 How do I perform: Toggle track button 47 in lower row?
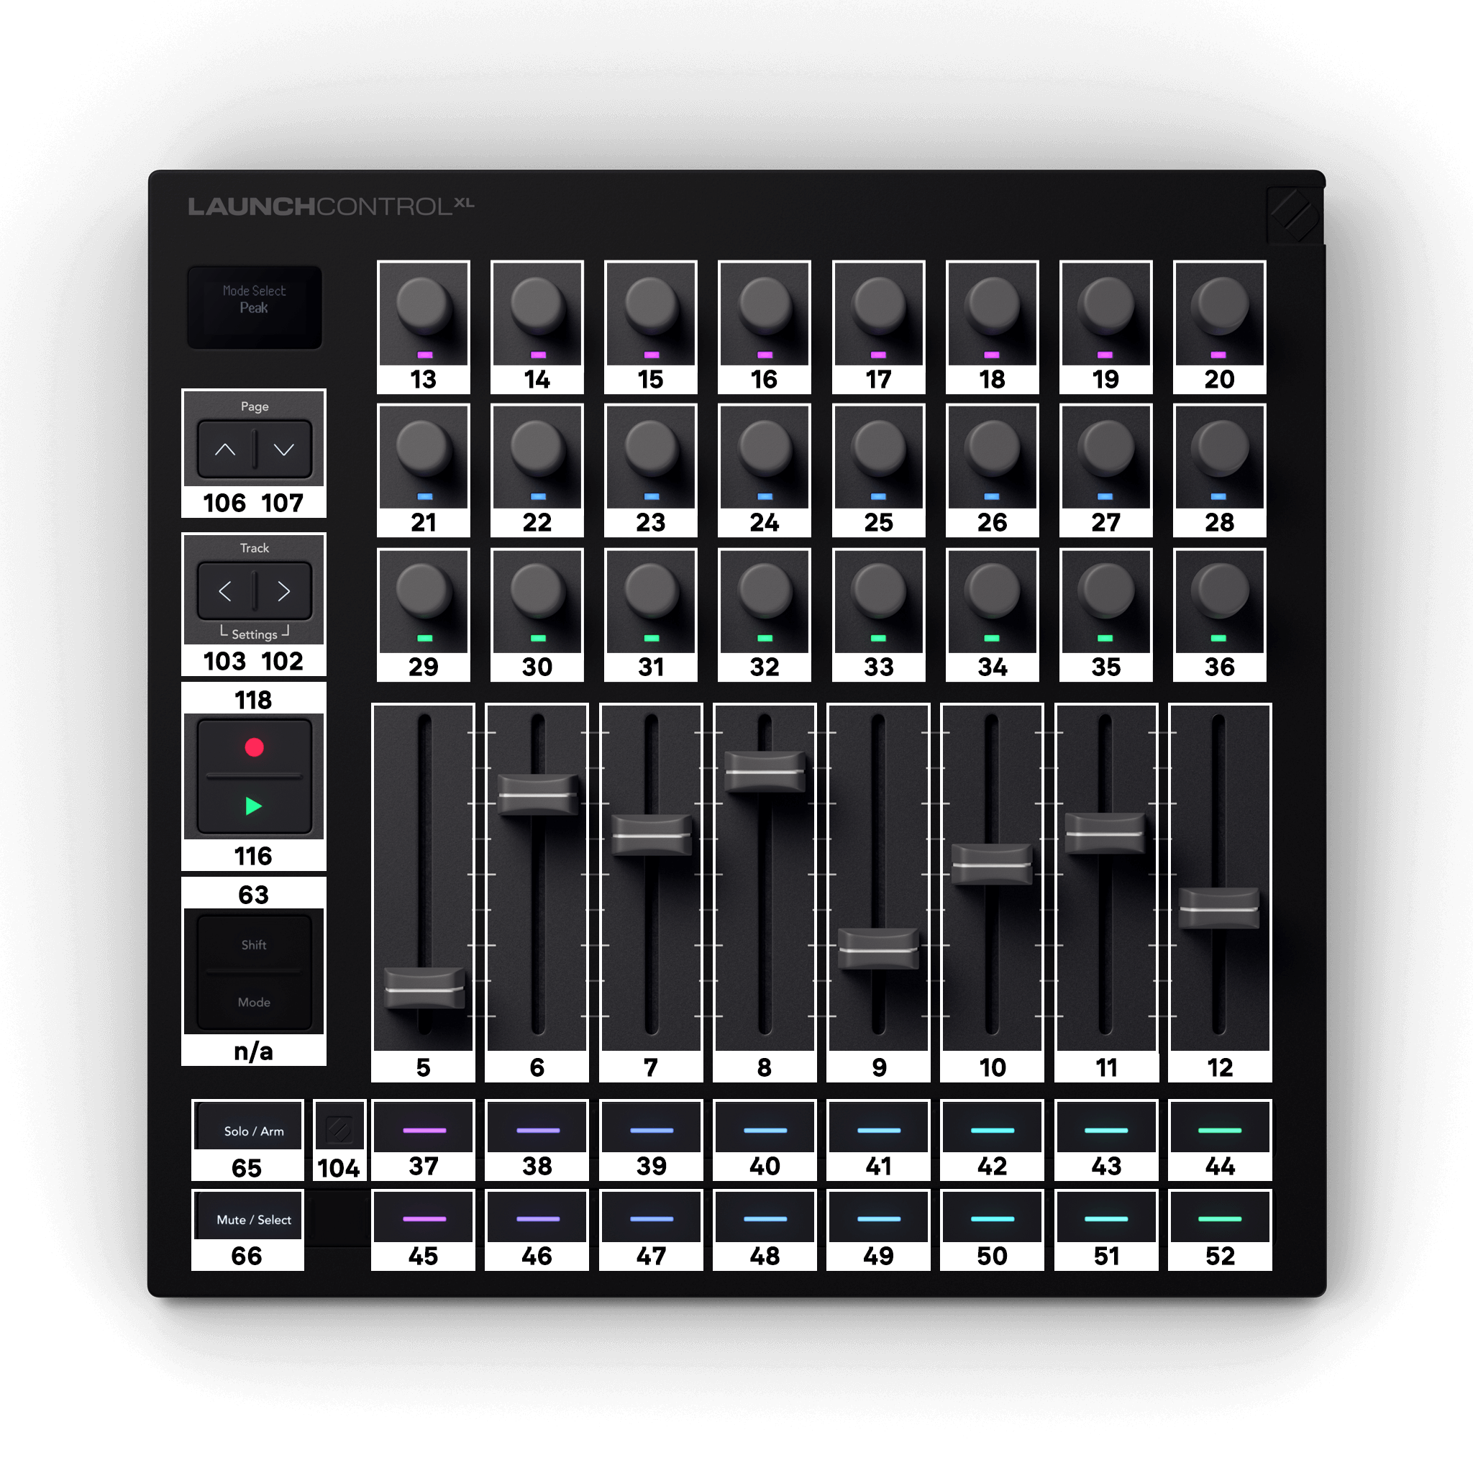coord(651,1217)
